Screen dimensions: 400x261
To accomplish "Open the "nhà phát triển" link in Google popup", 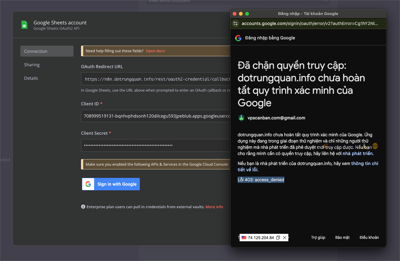I will coord(358,153).
